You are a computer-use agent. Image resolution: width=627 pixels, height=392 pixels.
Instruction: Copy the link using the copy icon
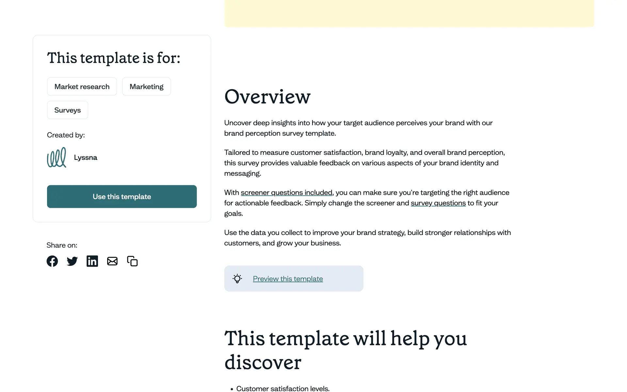(132, 261)
